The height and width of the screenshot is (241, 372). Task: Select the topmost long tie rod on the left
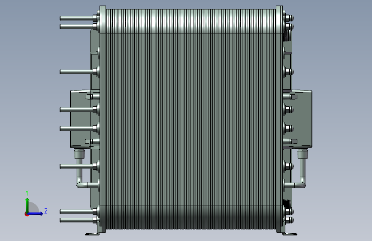click(77, 18)
